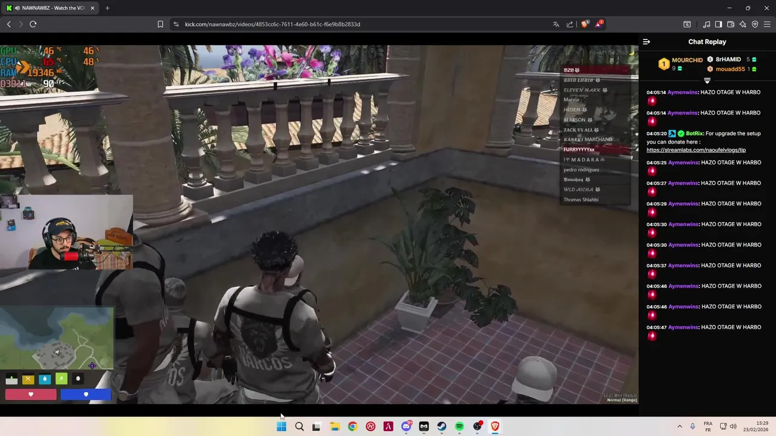Expand the gift leaderboard with the down arrow

click(x=707, y=81)
